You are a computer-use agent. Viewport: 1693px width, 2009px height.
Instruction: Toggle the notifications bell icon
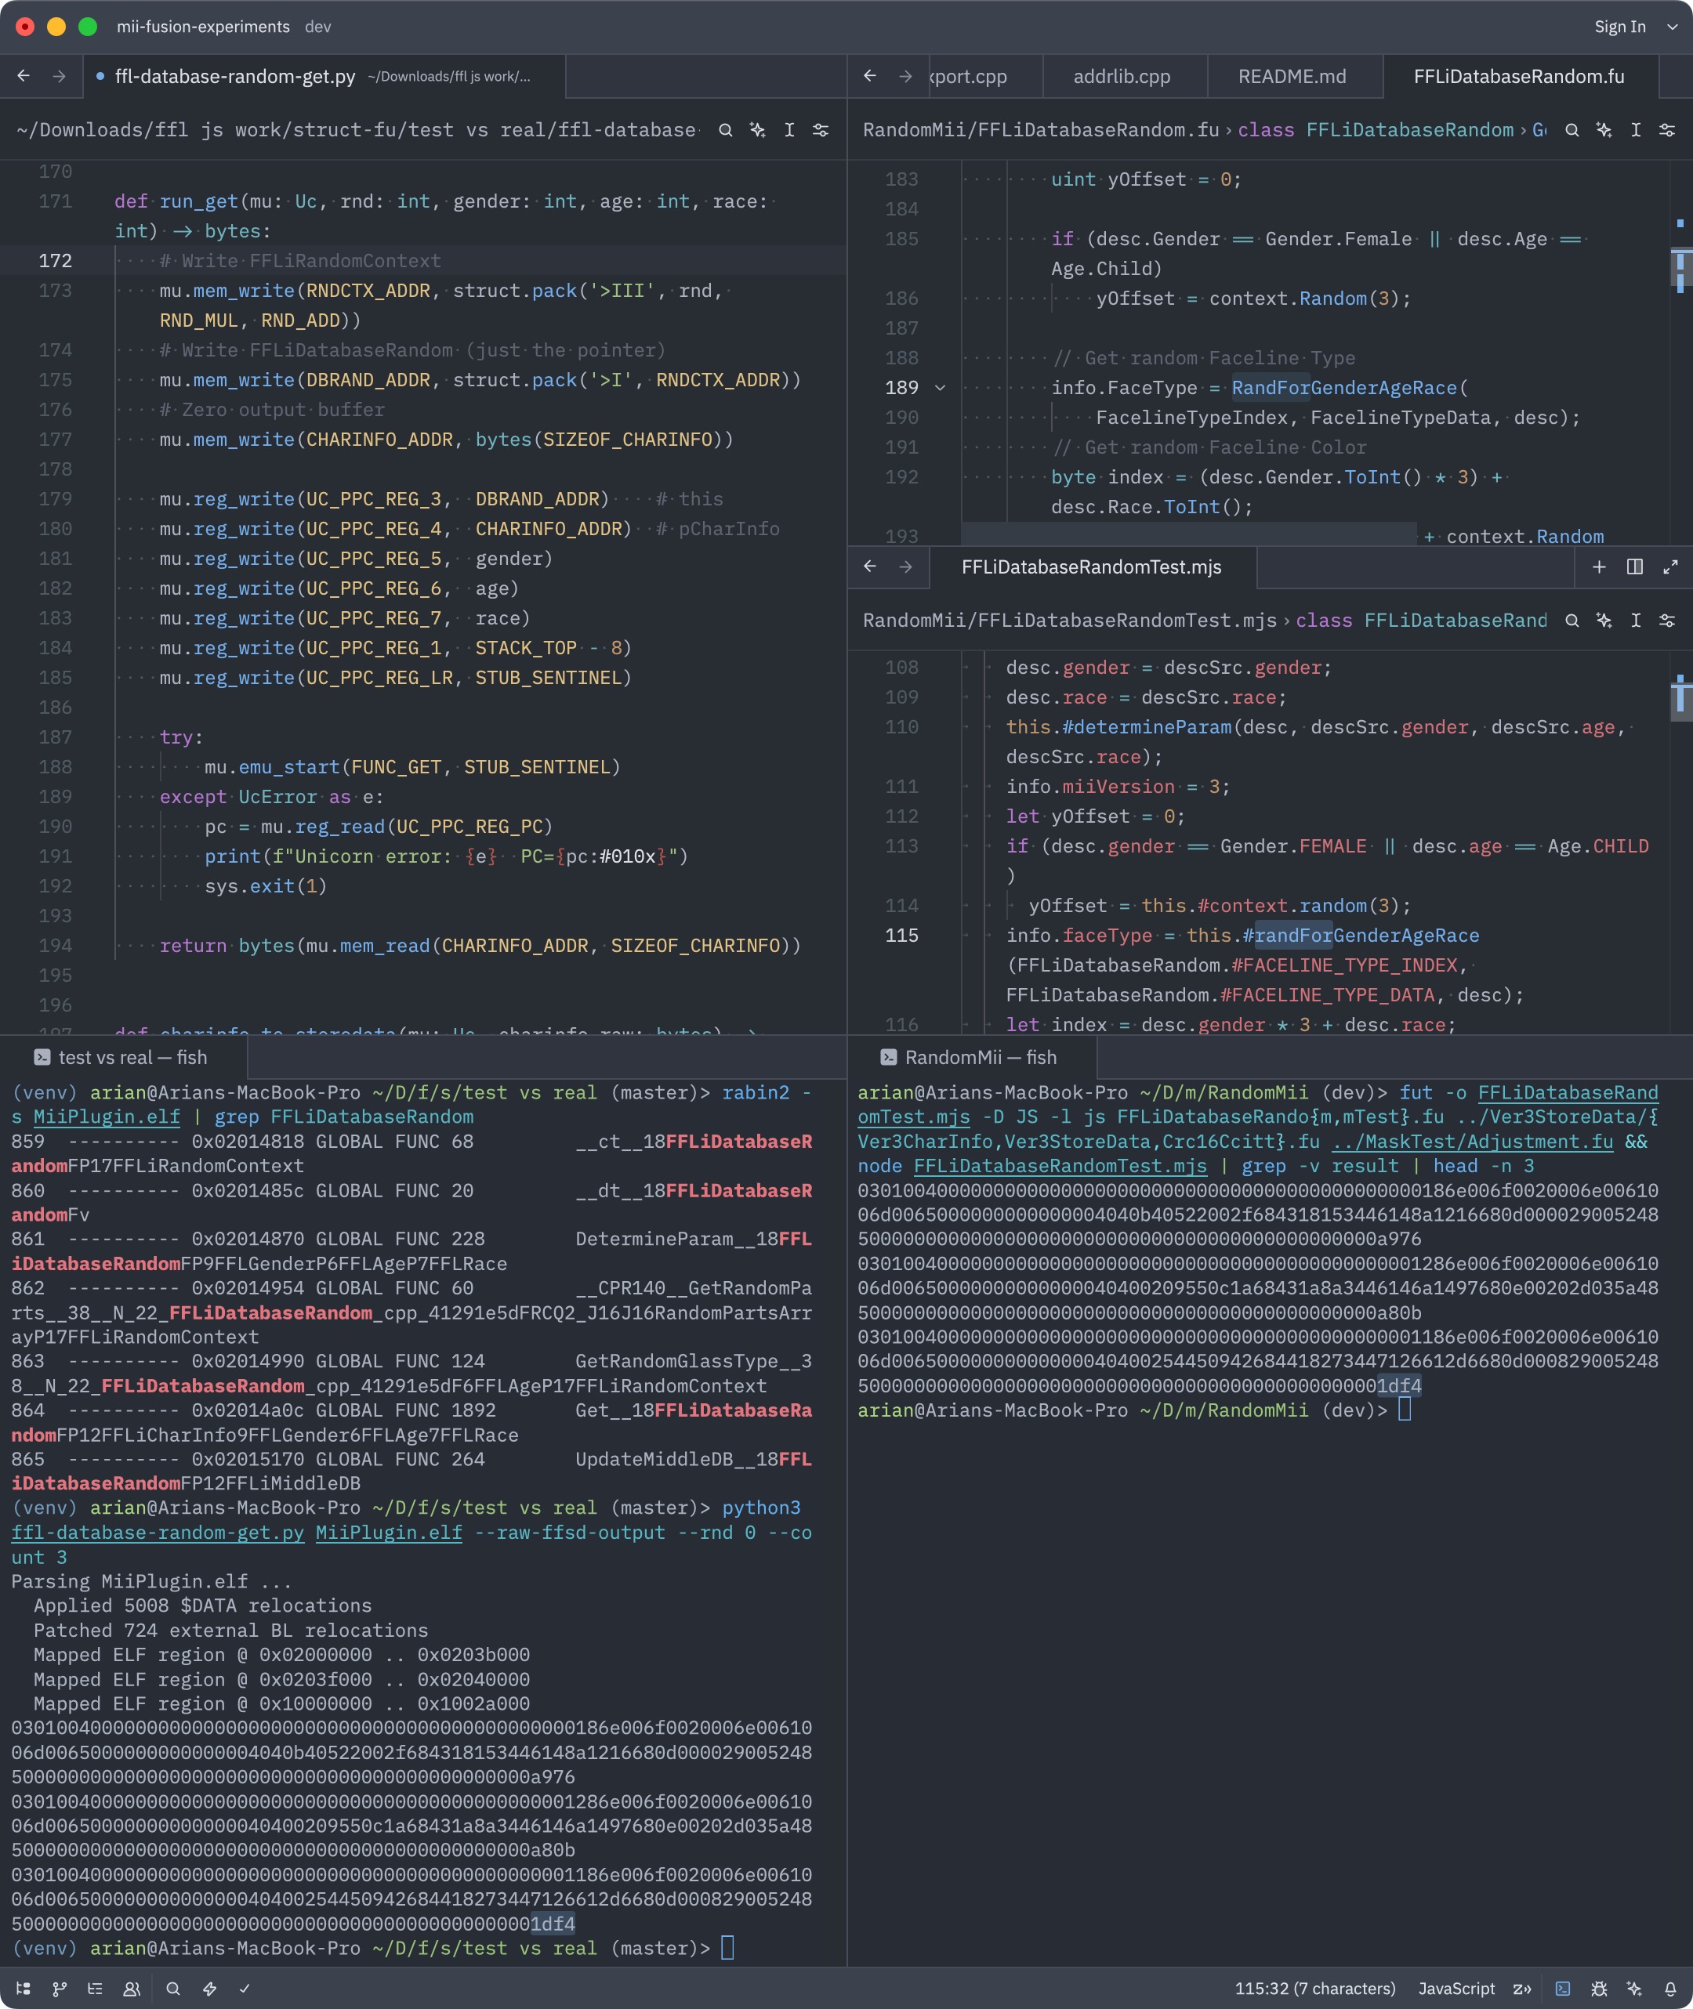[1670, 1989]
